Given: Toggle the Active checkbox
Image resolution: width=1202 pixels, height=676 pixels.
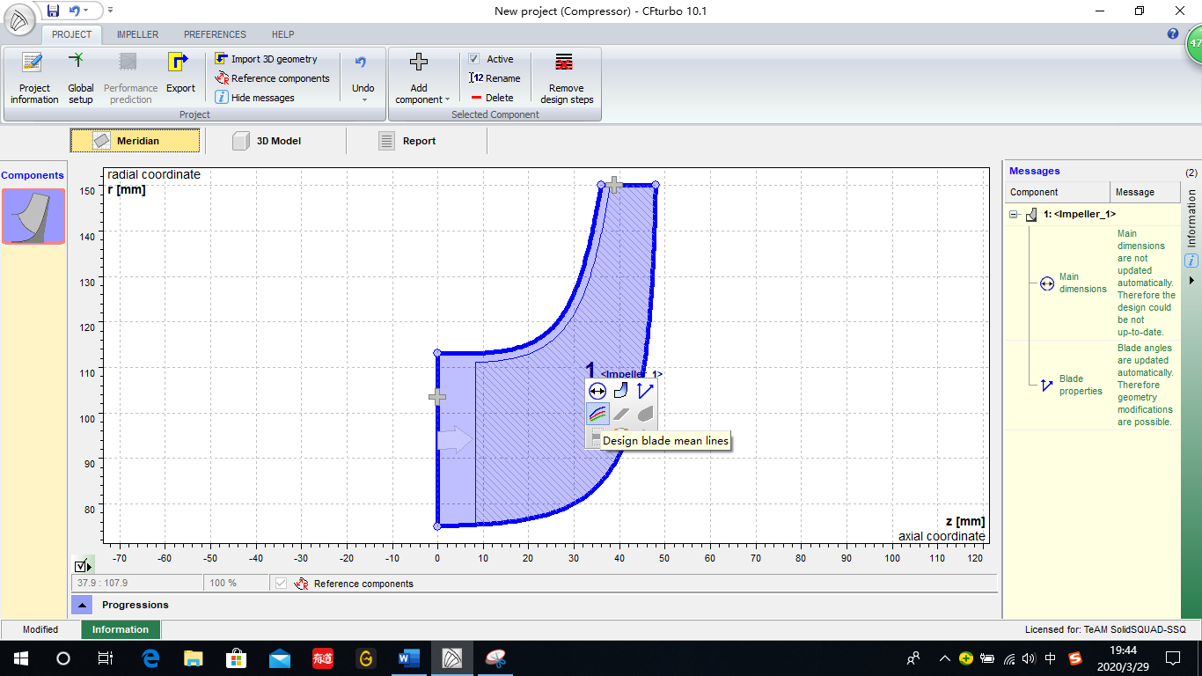Looking at the screenshot, I should pos(473,59).
